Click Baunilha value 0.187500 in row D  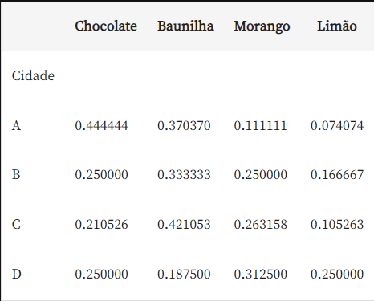click(184, 275)
